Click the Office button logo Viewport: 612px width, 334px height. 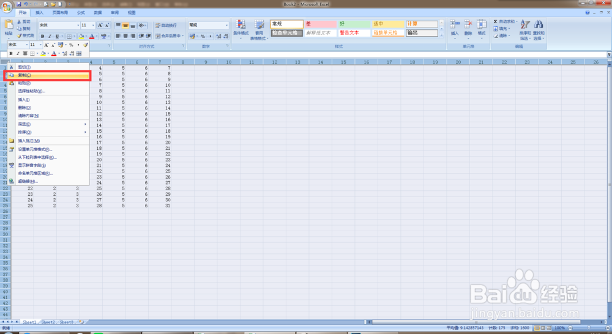tap(7, 7)
